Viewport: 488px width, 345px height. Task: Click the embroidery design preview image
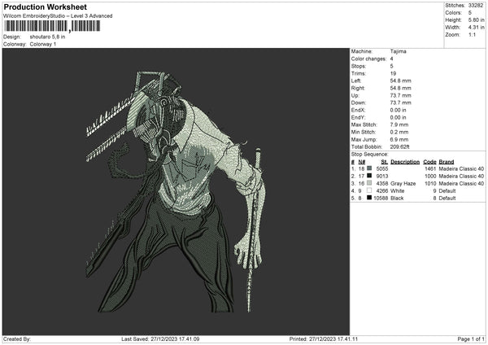click(176, 191)
